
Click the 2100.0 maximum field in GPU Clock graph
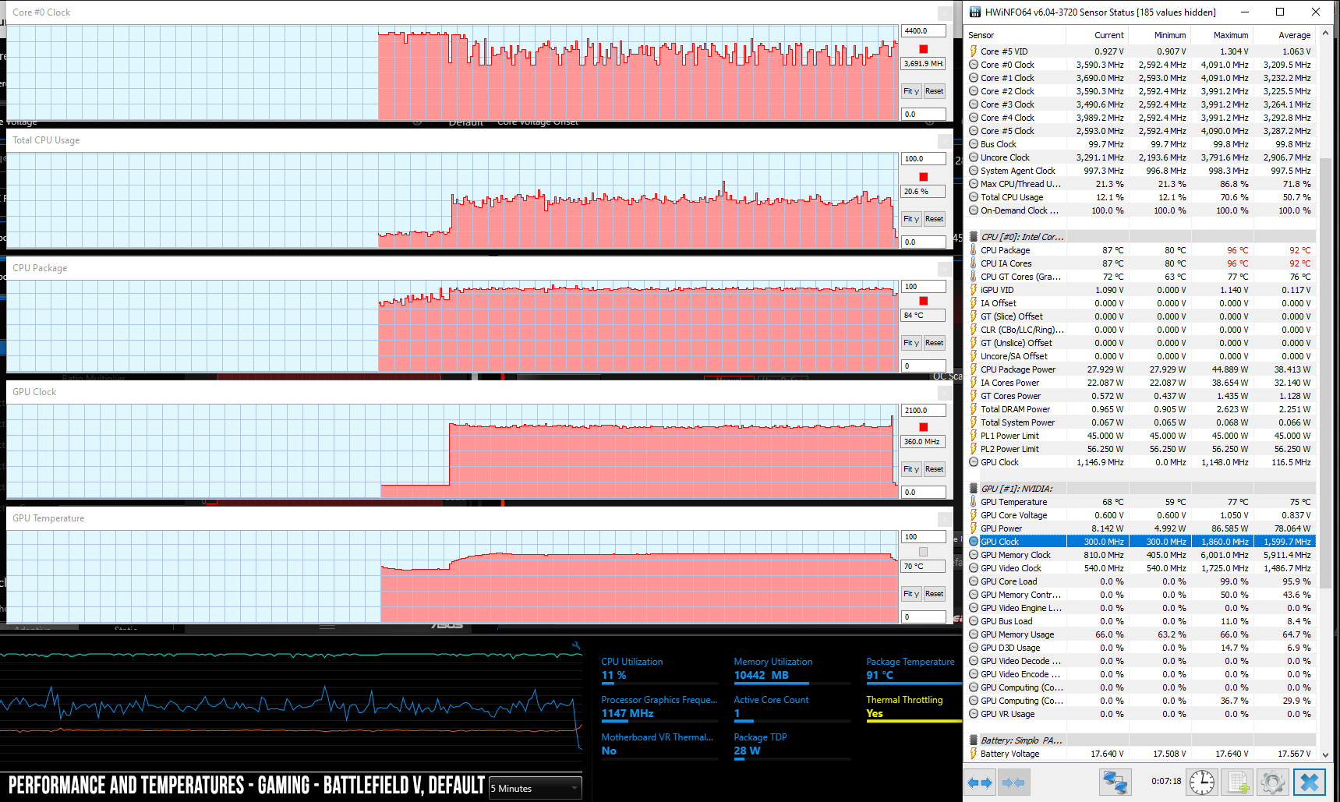click(x=924, y=411)
